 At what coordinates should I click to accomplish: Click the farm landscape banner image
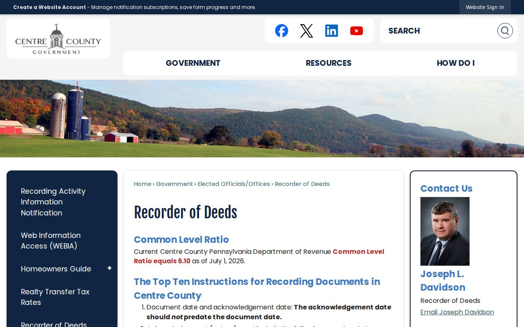point(262,119)
